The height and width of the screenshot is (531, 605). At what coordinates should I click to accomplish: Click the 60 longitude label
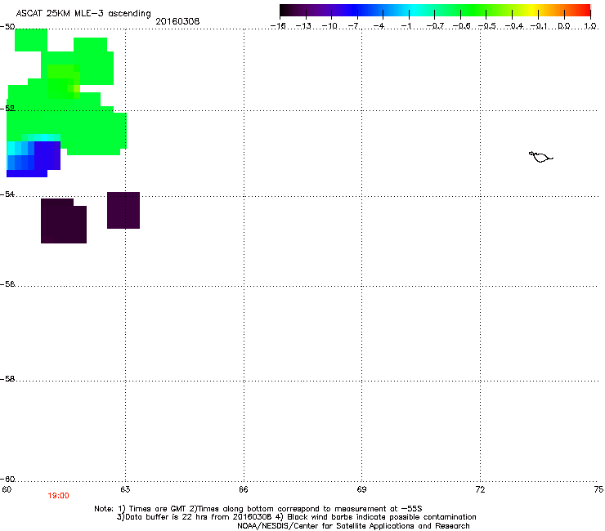click(x=7, y=489)
